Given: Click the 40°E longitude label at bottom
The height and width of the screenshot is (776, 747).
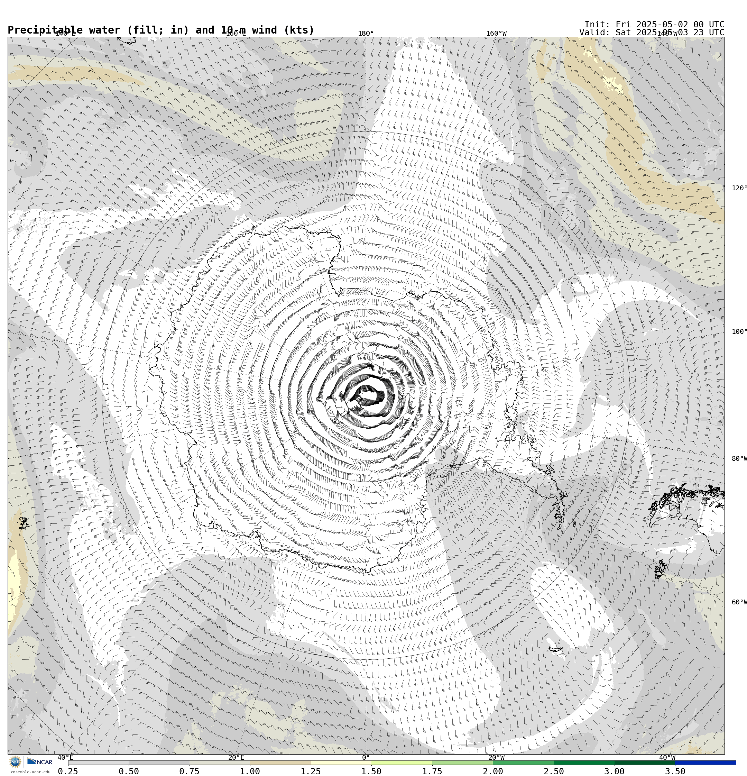Looking at the screenshot, I should click(65, 757).
